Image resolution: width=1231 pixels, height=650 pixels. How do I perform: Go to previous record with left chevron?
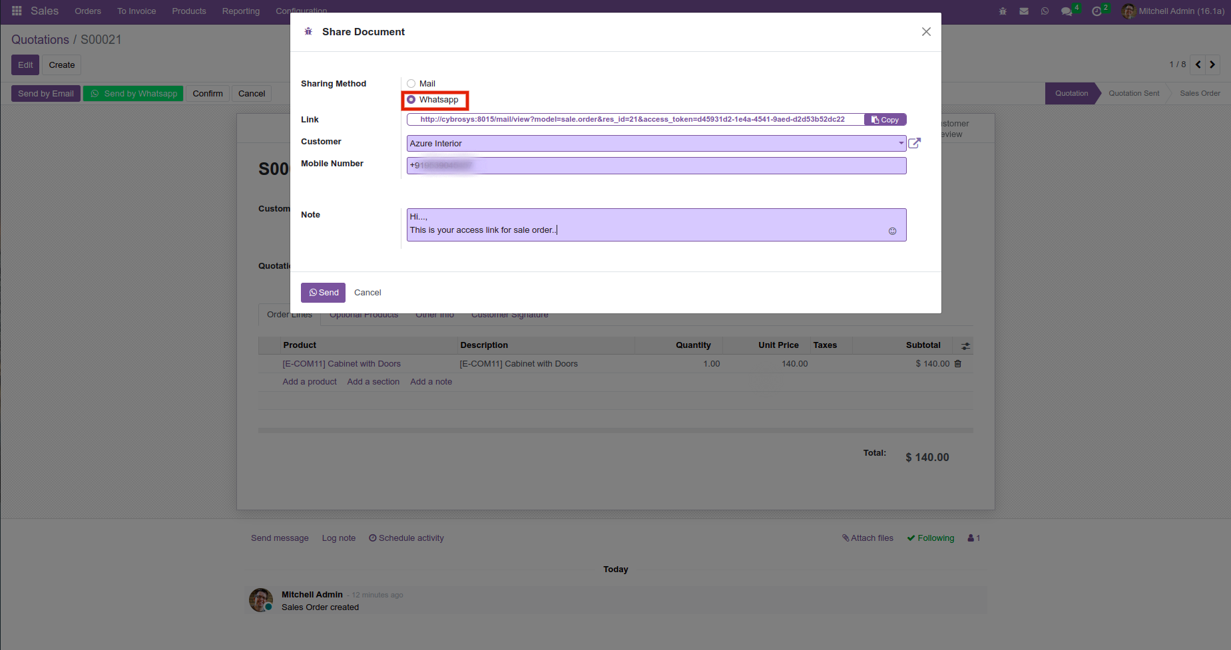coord(1198,65)
